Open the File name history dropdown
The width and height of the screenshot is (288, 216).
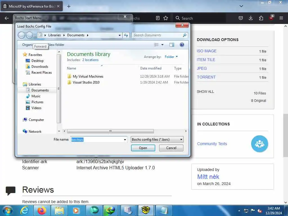point(125,139)
